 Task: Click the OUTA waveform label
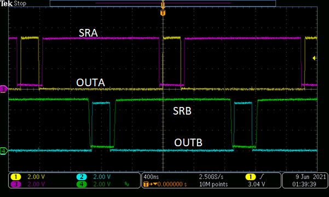pos(90,82)
